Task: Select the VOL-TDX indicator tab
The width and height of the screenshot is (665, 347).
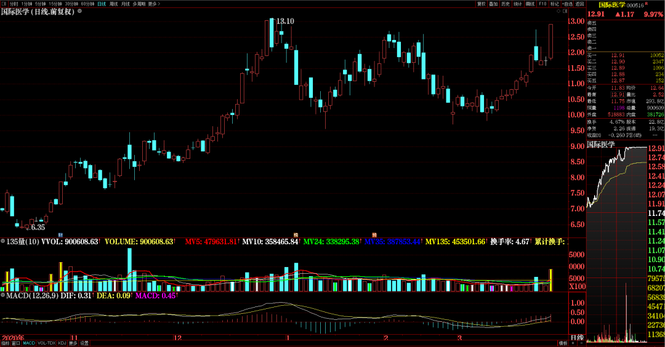Action: [x=47, y=343]
